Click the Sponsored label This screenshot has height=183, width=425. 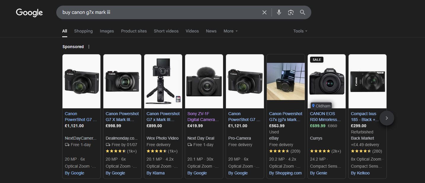tap(73, 47)
